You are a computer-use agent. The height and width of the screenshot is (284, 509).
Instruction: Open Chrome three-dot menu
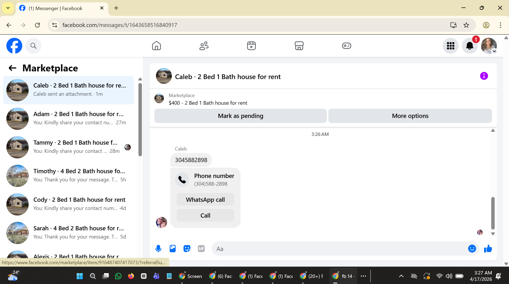[500, 25]
